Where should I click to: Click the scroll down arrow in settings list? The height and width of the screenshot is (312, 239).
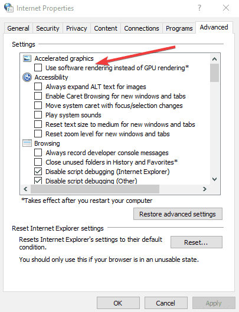click(x=214, y=179)
